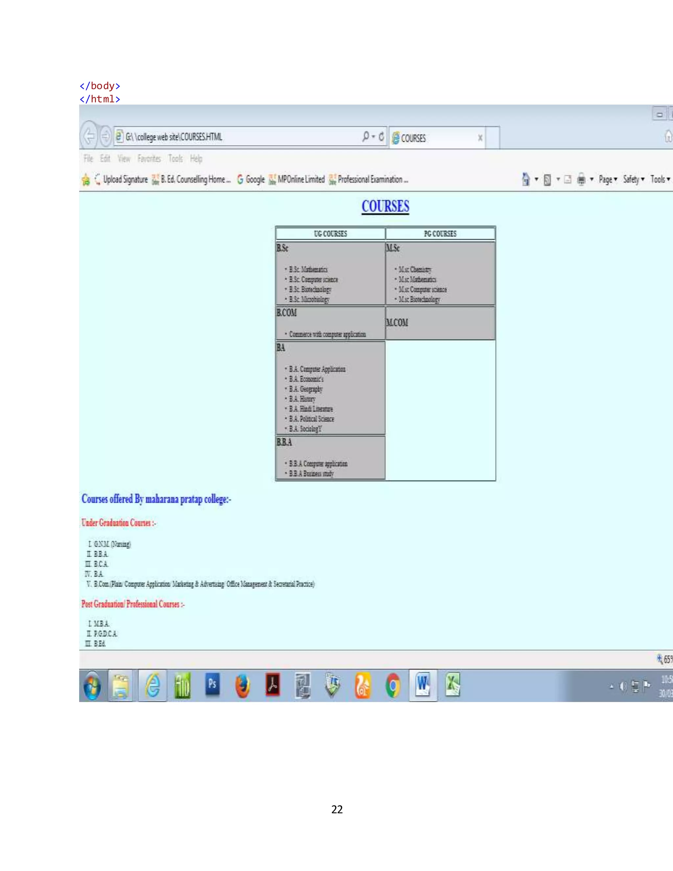The width and height of the screenshot is (673, 871).
Task: Close the COURSES browser tab
Action: click(x=480, y=138)
